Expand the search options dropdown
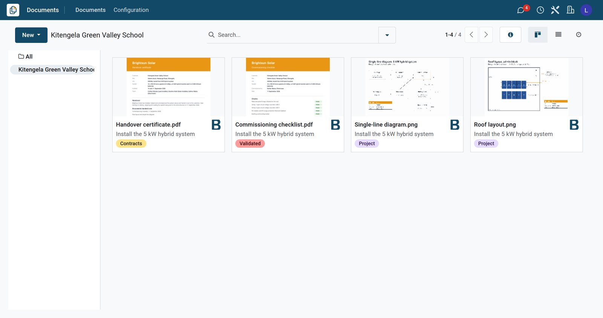603x318 pixels. (x=387, y=35)
